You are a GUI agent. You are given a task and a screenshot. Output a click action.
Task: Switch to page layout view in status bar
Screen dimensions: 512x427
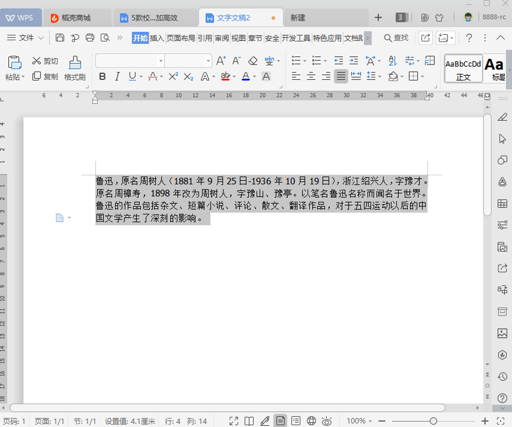coord(280,421)
